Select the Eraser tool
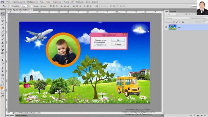Image resolution: width=208 pixels, height=117 pixels. 3,50
